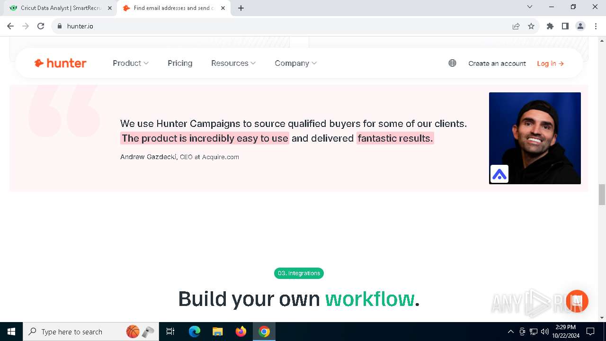This screenshot has height=341, width=606.
Task: Open File Explorer from the taskbar
Action: point(218,332)
